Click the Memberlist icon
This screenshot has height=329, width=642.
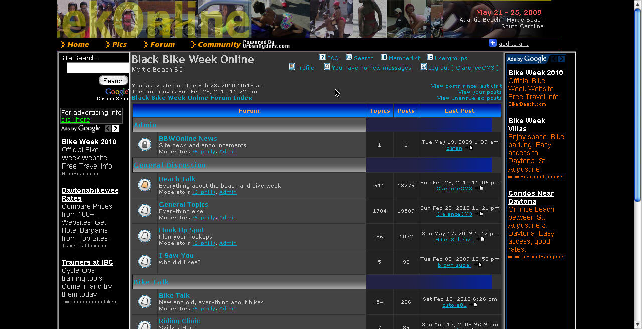pos(384,57)
